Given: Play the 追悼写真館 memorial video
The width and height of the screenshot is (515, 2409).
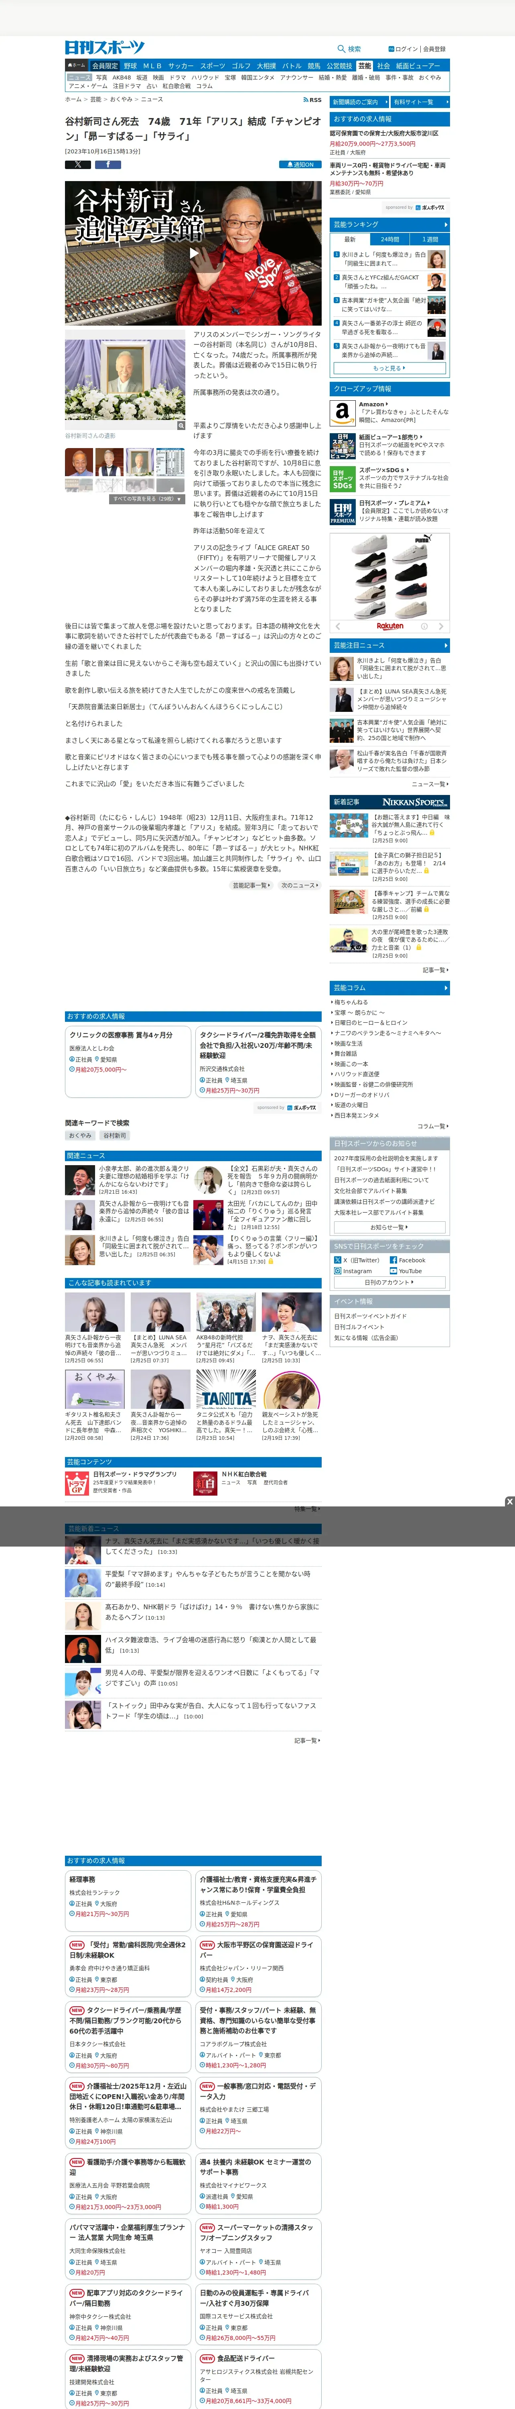Looking at the screenshot, I should (193, 253).
